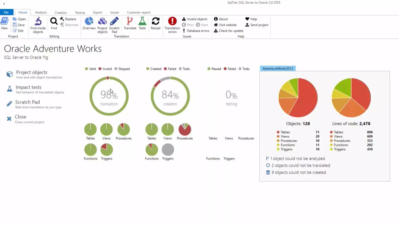Image resolution: width=399 pixels, height=225 pixels.
Task: Switch to the Home tab
Action: [x=23, y=12]
